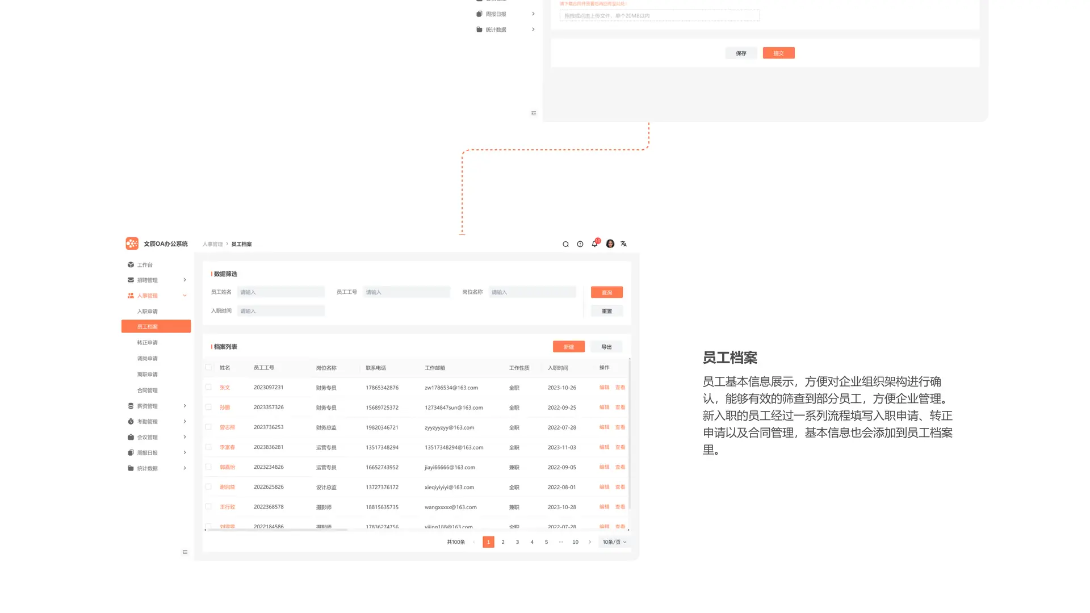
Task: Click the help info circle icon
Action: (580, 244)
